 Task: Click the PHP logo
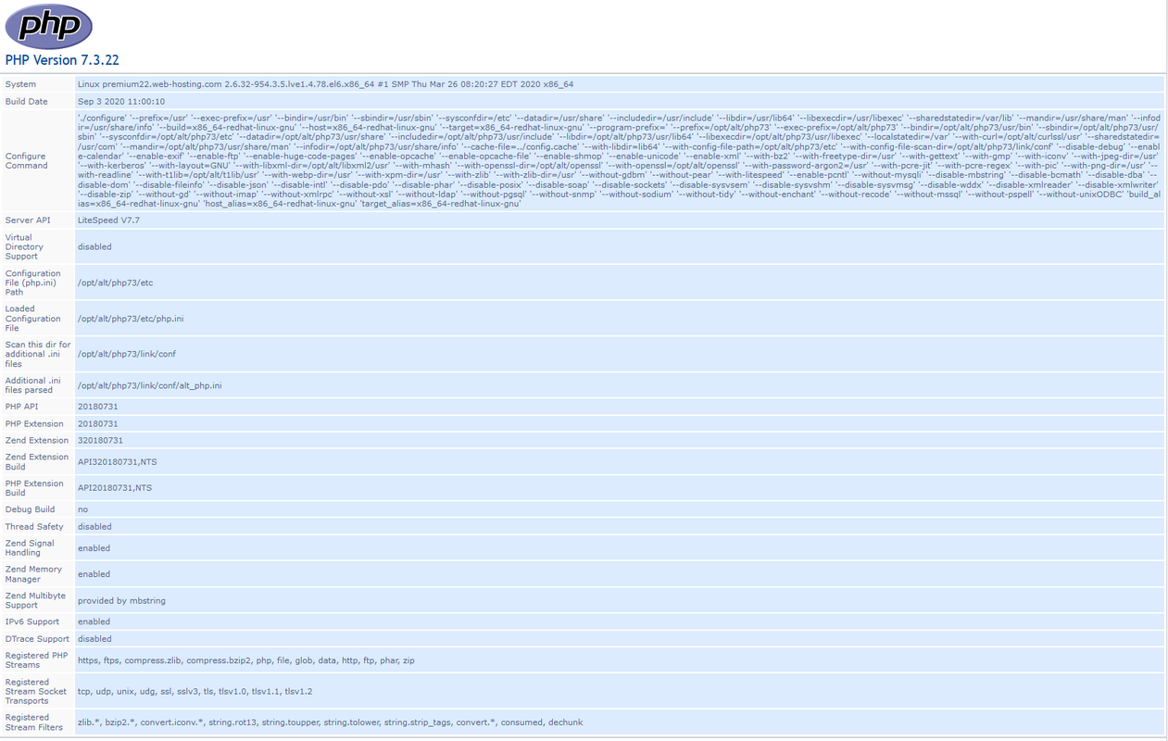[x=49, y=26]
